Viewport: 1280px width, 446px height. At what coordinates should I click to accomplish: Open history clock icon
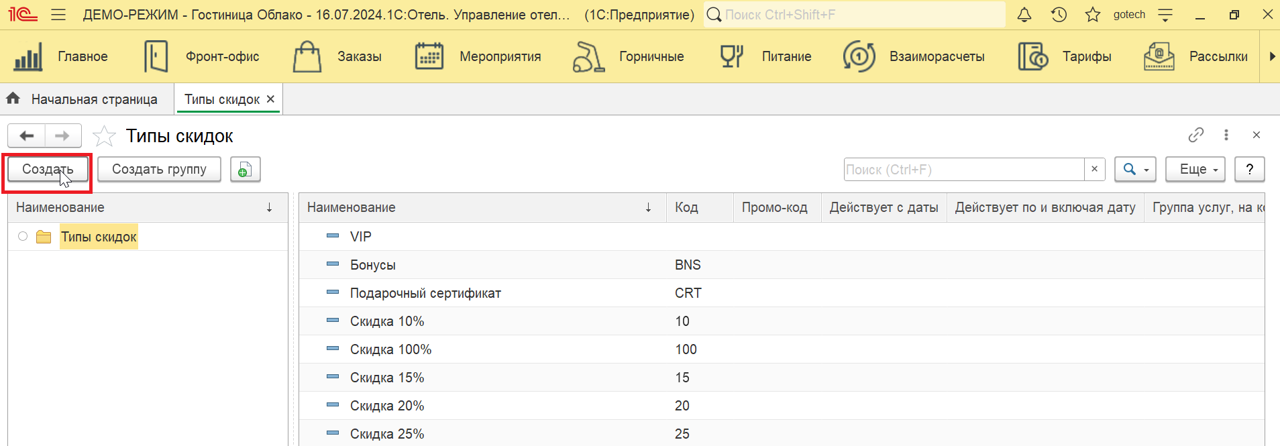coord(1059,14)
